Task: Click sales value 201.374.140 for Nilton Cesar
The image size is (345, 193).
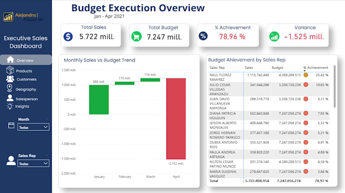Action: coord(259,162)
